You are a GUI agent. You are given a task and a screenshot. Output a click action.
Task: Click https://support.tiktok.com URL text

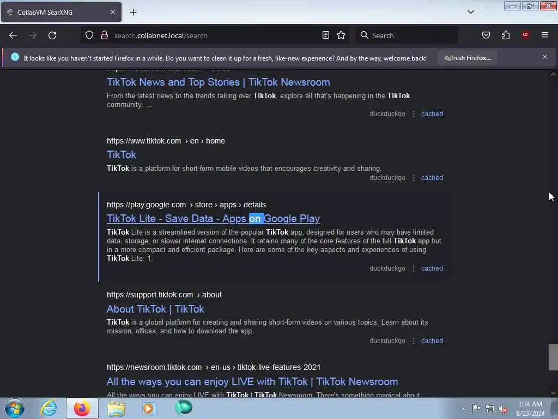150,295
